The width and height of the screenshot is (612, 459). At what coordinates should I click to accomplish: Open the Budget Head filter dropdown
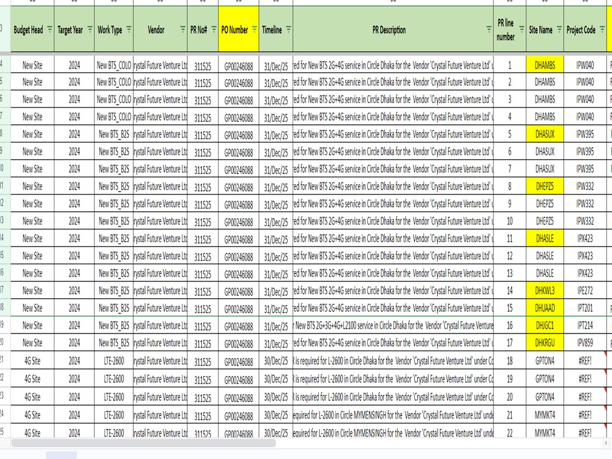click(50, 29)
